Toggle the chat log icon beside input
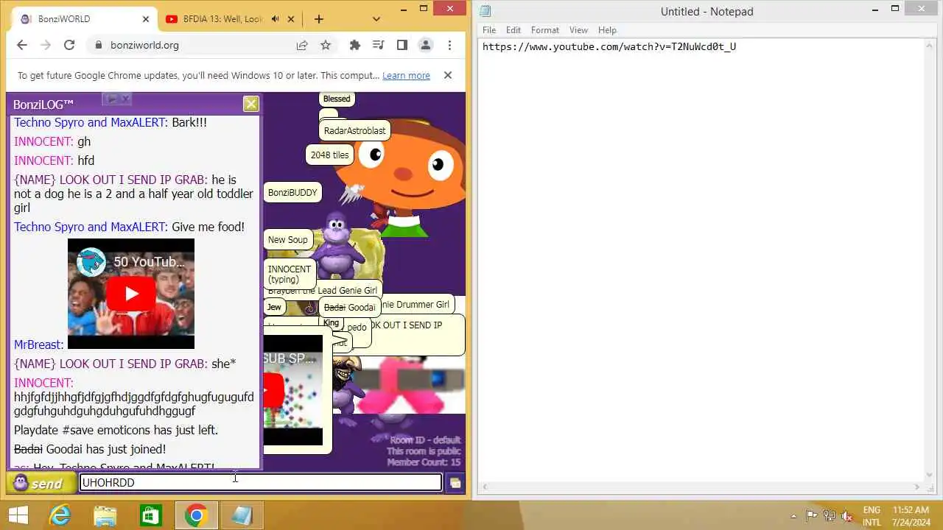 (455, 483)
